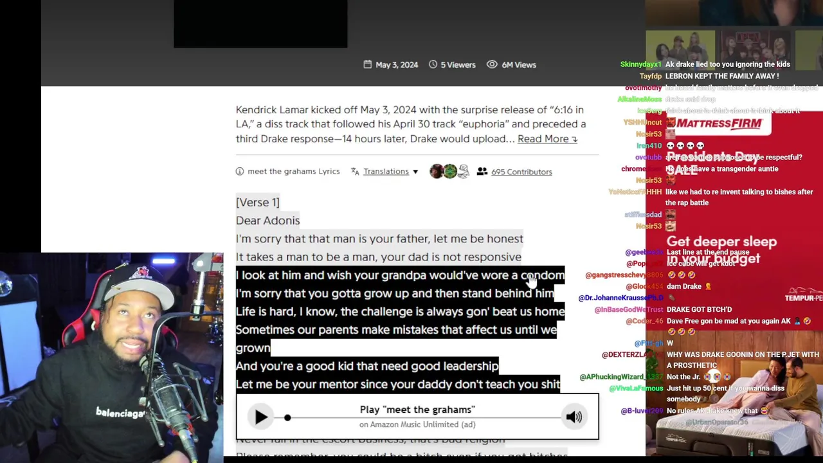Click chat username @DEXTERZL

[631, 355]
